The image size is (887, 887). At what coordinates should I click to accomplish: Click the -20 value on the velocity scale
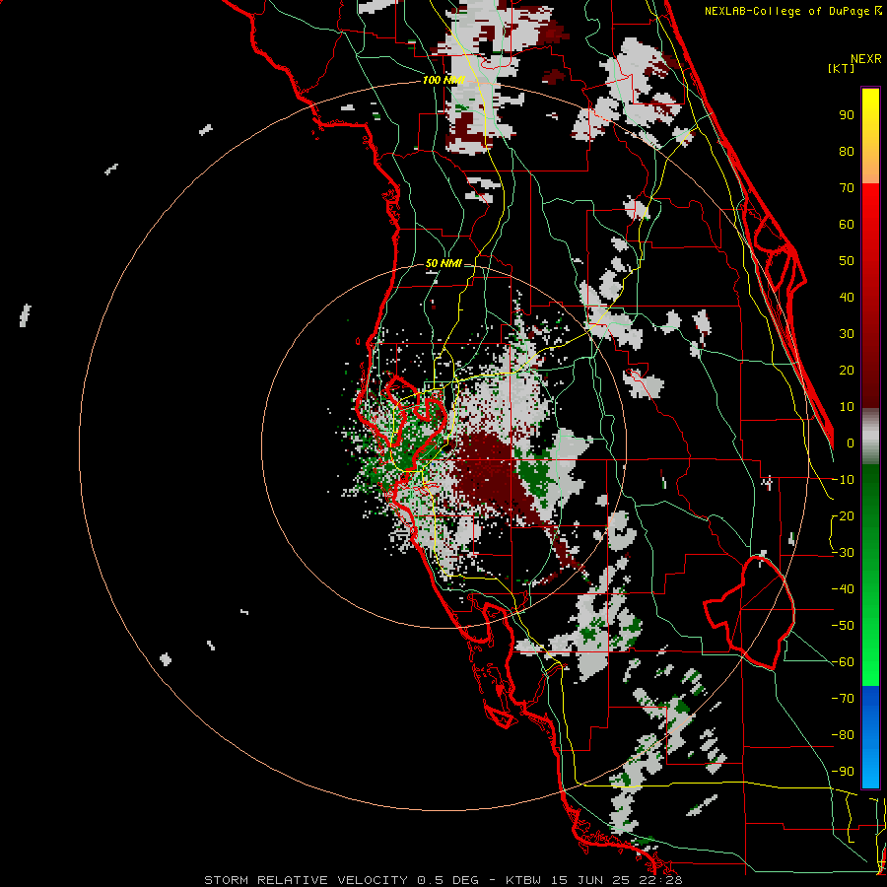(843, 516)
